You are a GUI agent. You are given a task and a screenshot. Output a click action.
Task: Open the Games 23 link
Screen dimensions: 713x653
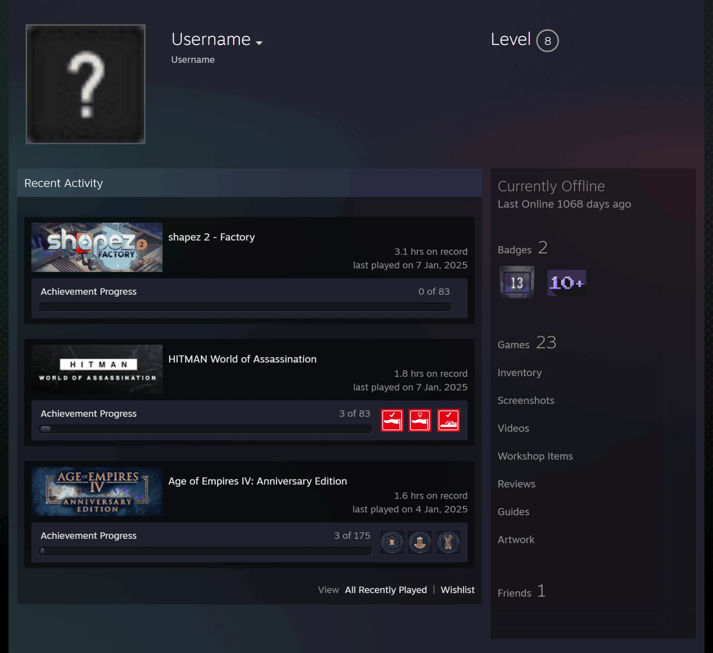[527, 343]
